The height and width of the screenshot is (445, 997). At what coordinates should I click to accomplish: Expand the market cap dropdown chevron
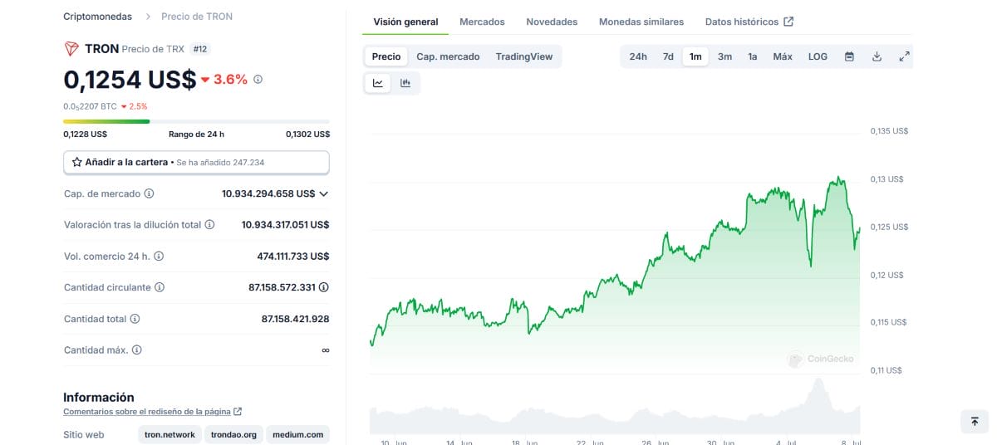point(324,193)
